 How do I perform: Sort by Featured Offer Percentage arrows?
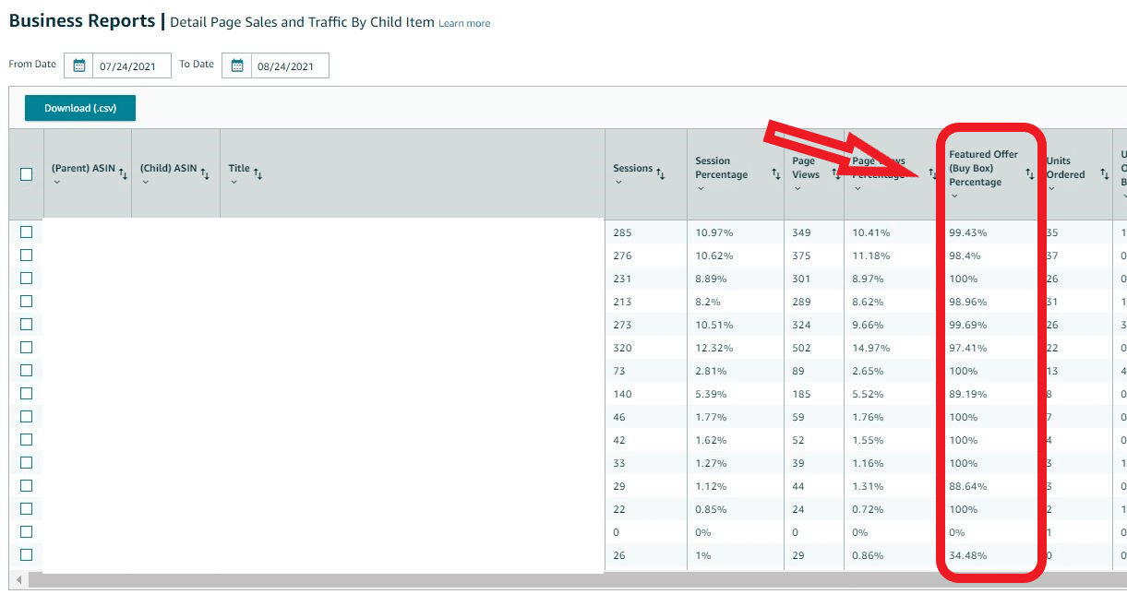(1030, 174)
